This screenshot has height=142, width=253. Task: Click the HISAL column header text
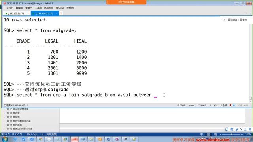(80, 41)
